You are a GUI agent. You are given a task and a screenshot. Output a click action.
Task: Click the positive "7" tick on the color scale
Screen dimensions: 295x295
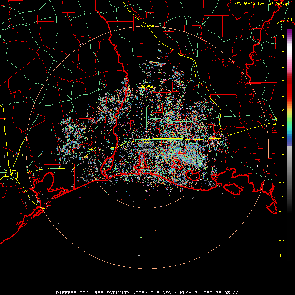(x=283, y=37)
